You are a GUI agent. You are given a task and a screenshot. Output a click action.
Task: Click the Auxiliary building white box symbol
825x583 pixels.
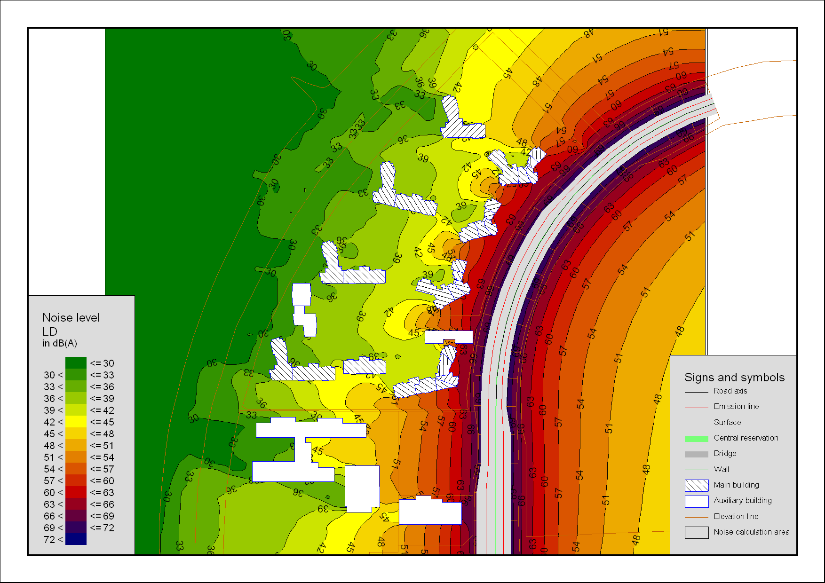(697, 501)
